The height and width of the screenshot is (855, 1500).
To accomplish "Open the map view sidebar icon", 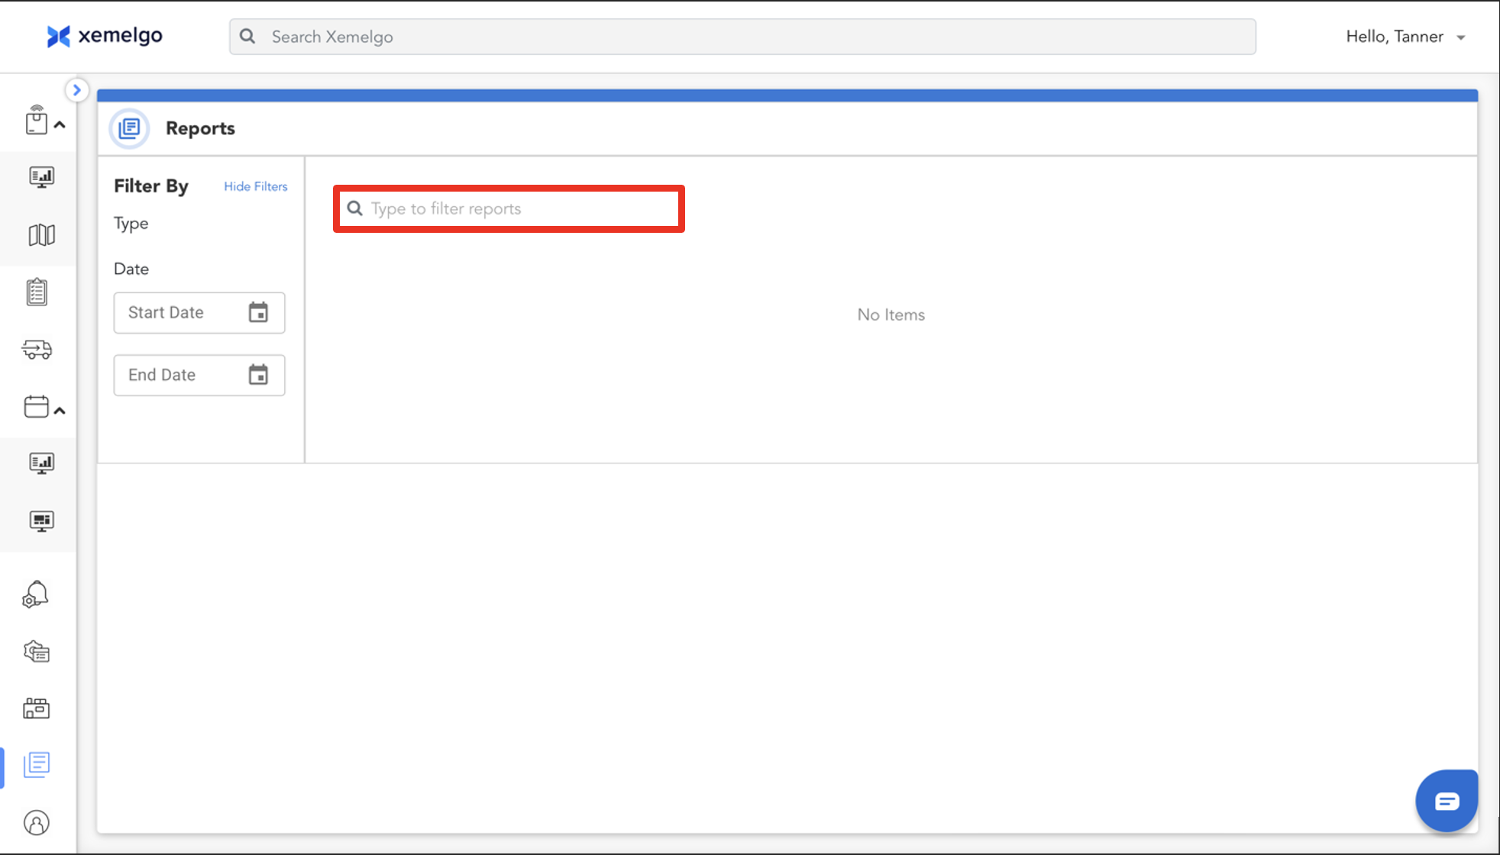I will tap(41, 235).
